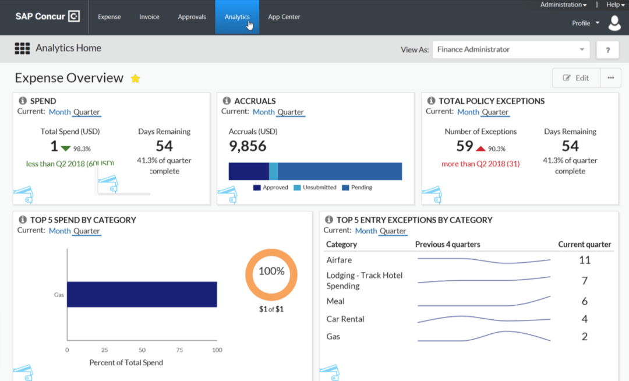Click the Edit button on Expense Overview
Viewport: 629px width, 381px height.
576,77
